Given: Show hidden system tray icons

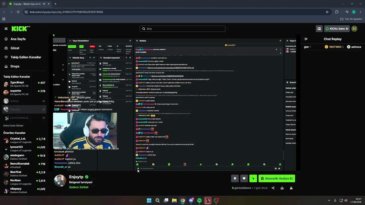Looking at the screenshot, I should 329,200.
